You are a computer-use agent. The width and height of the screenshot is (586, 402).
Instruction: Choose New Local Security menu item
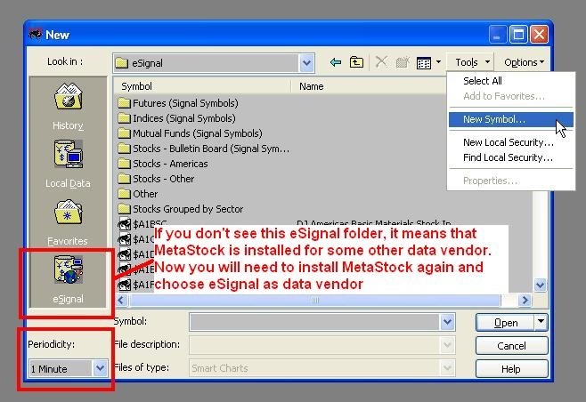point(510,142)
